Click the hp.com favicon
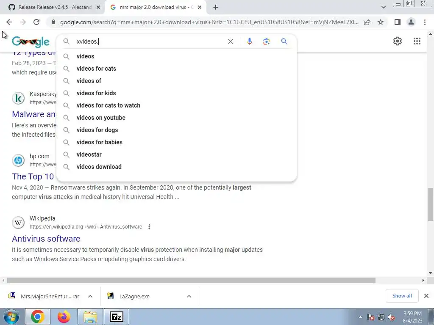This screenshot has width=434, height=325. click(x=18, y=160)
